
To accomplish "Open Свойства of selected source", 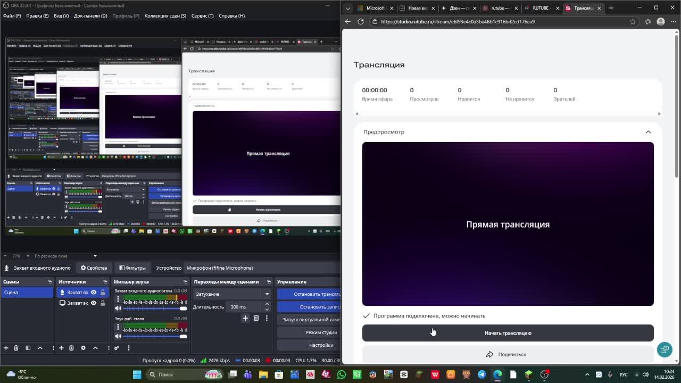I will 94,268.
